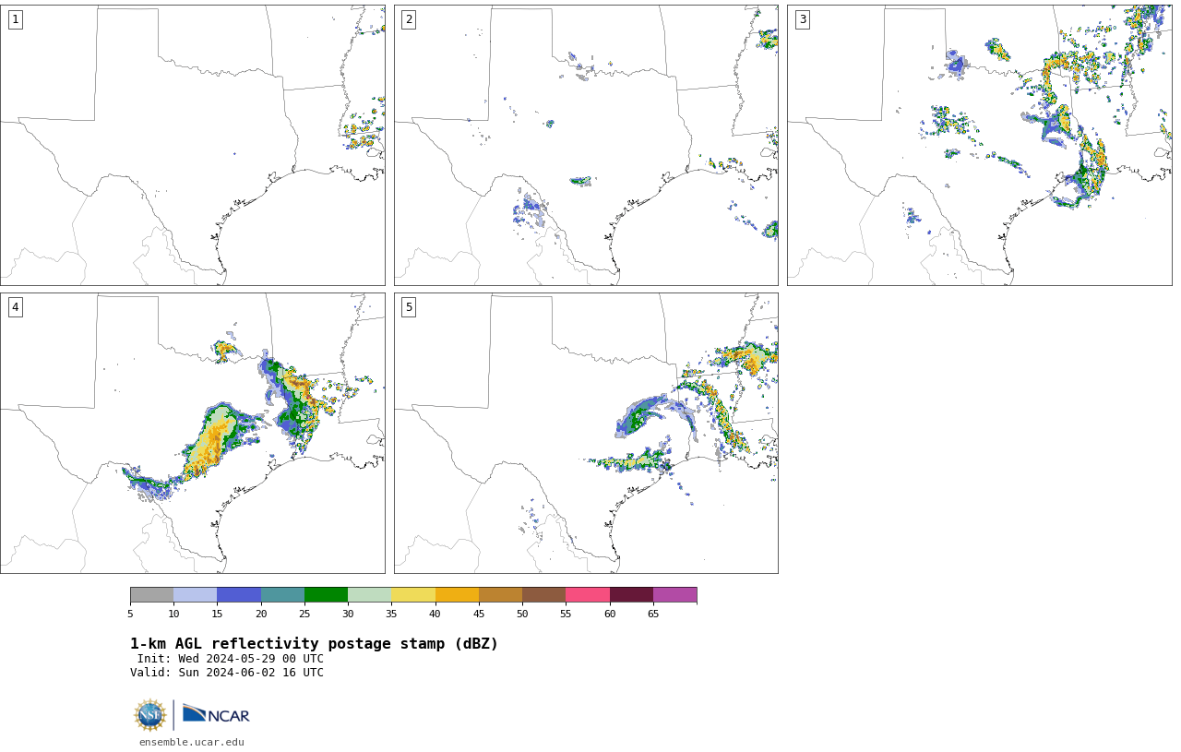This screenshot has height=752, width=1181.
Task: Click the Init: Wed 2024-05-29 00 UTC text
Action: tap(231, 659)
